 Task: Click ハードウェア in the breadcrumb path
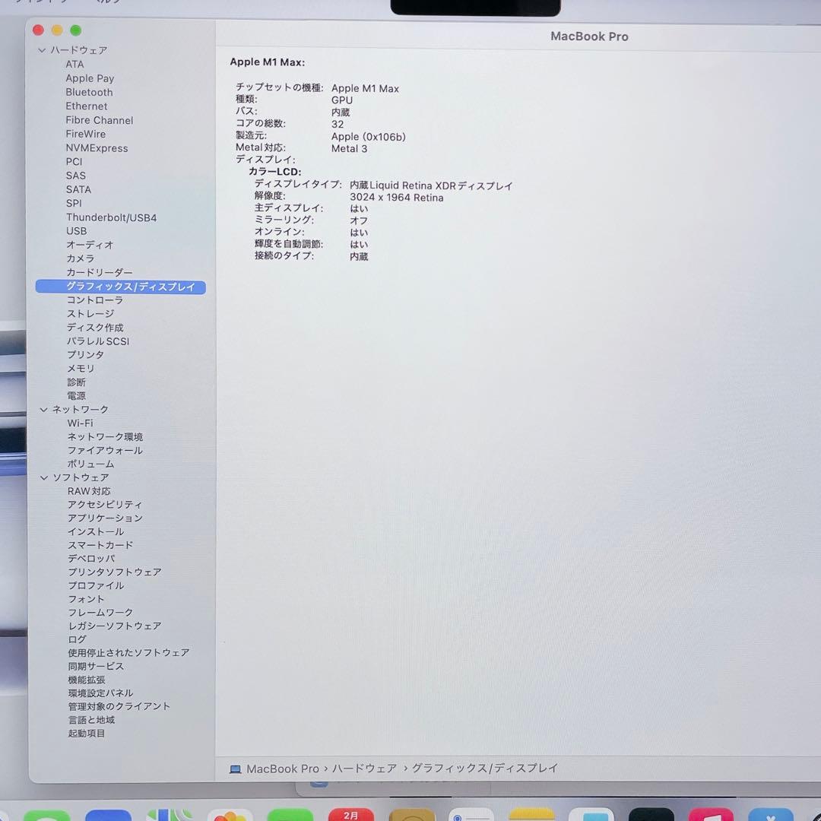[x=363, y=769]
